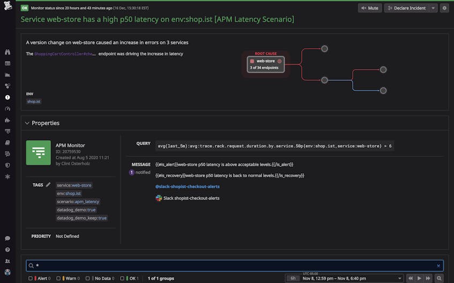Open the Monitors alert icon in sidebar
454x283 pixels.
(x=8, y=97)
